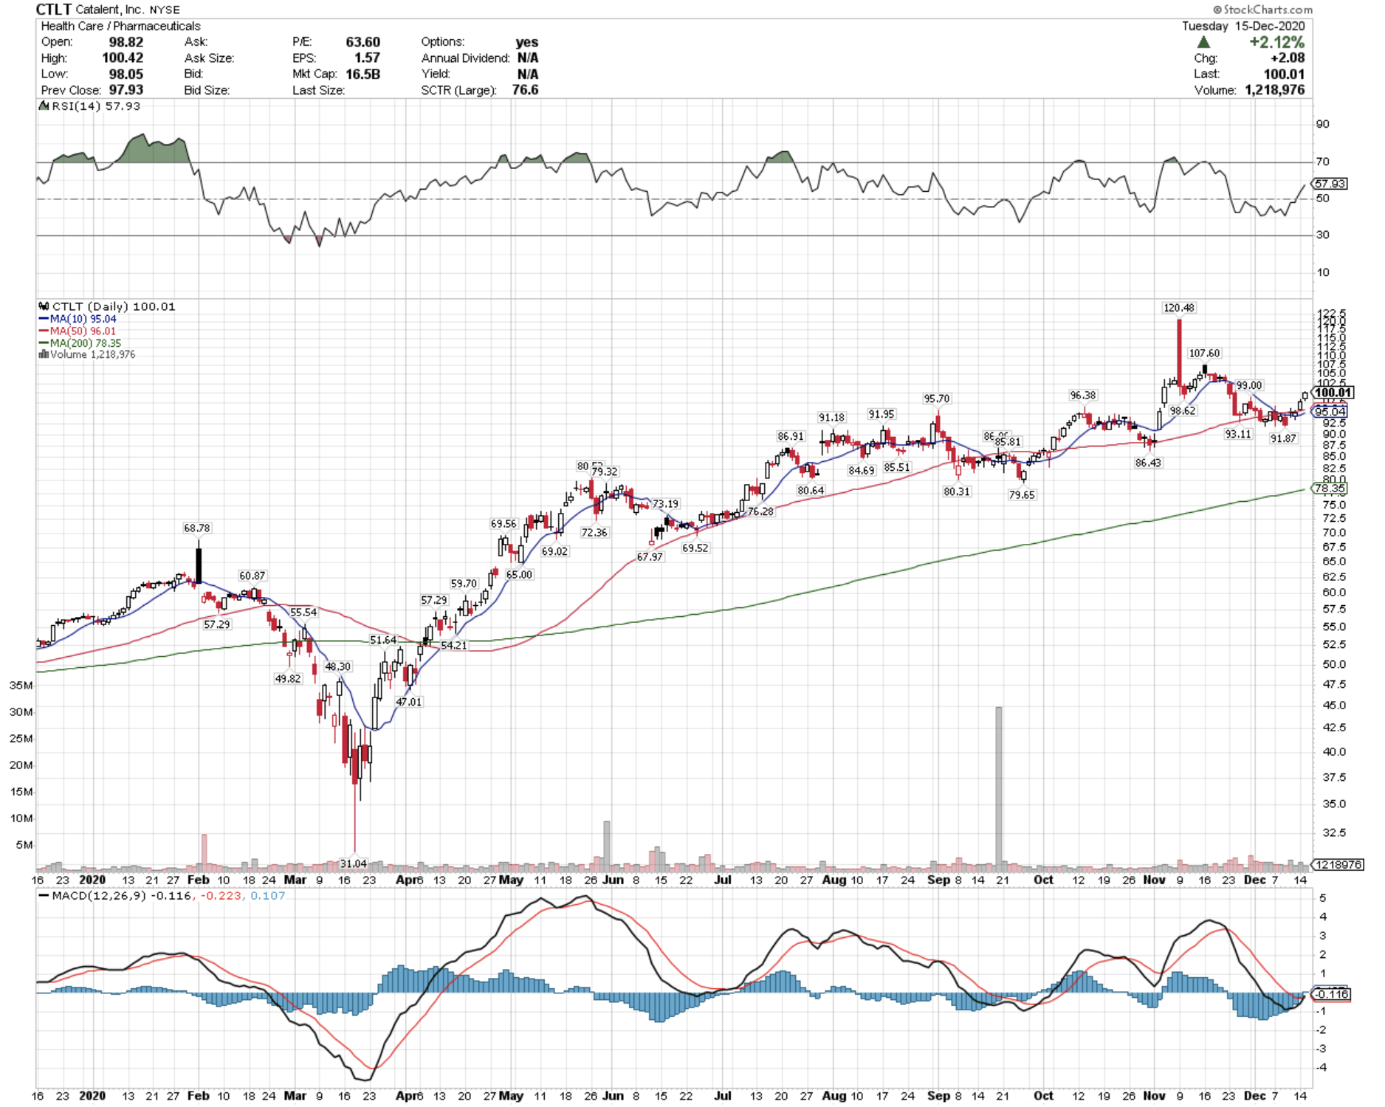Image resolution: width=1385 pixels, height=1107 pixels.
Task: Click the Mkt Cap value 16.5B
Action: [x=362, y=74]
